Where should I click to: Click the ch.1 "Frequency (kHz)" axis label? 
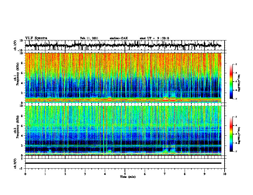(x=18, y=74)
